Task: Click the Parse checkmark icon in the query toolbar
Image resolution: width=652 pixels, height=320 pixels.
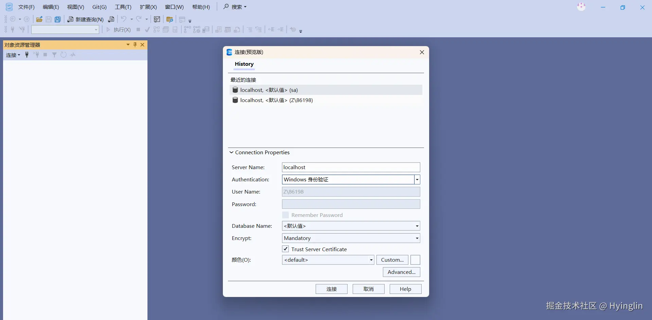Action: pos(147,29)
